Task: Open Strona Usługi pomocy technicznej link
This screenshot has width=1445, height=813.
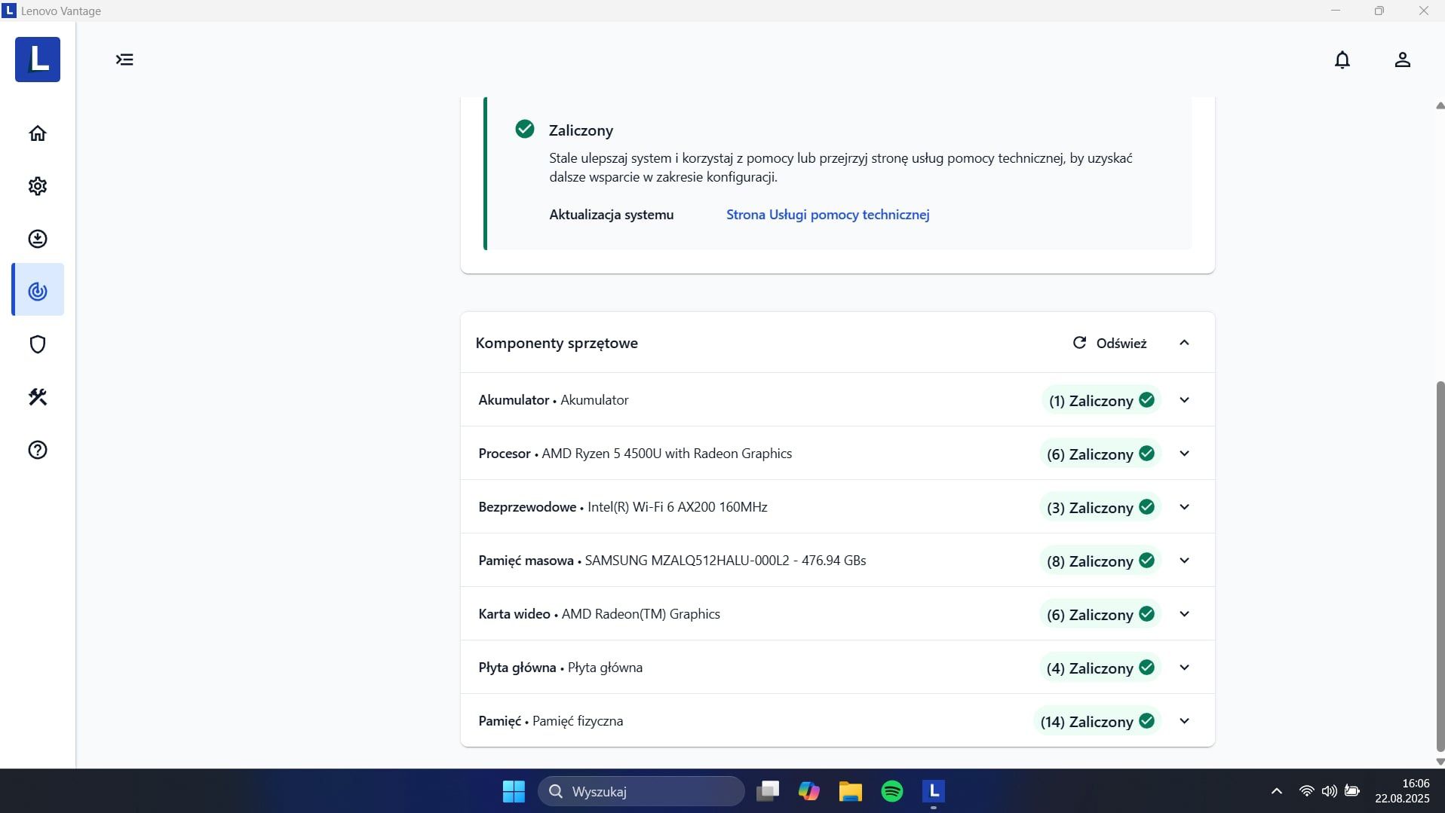Action: pos(827,215)
